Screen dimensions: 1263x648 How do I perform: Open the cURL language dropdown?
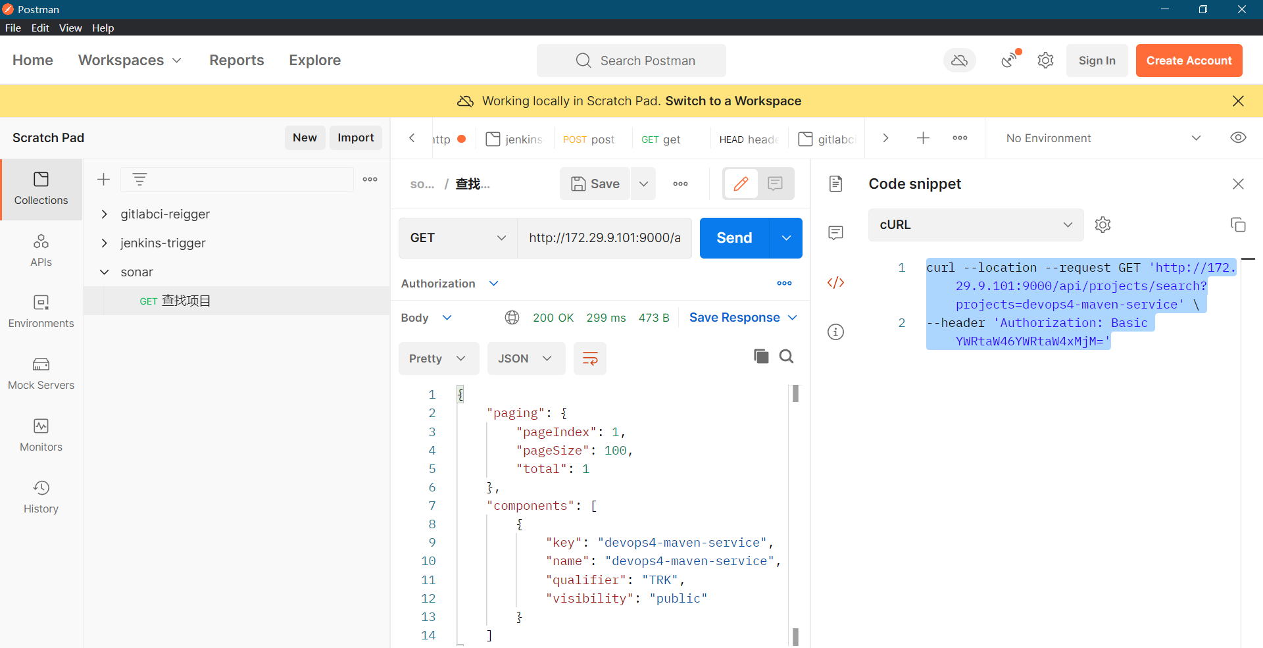point(976,225)
